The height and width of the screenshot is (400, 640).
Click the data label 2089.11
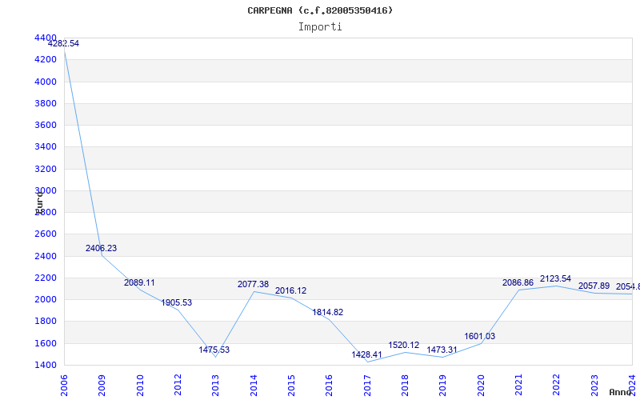coord(139,282)
